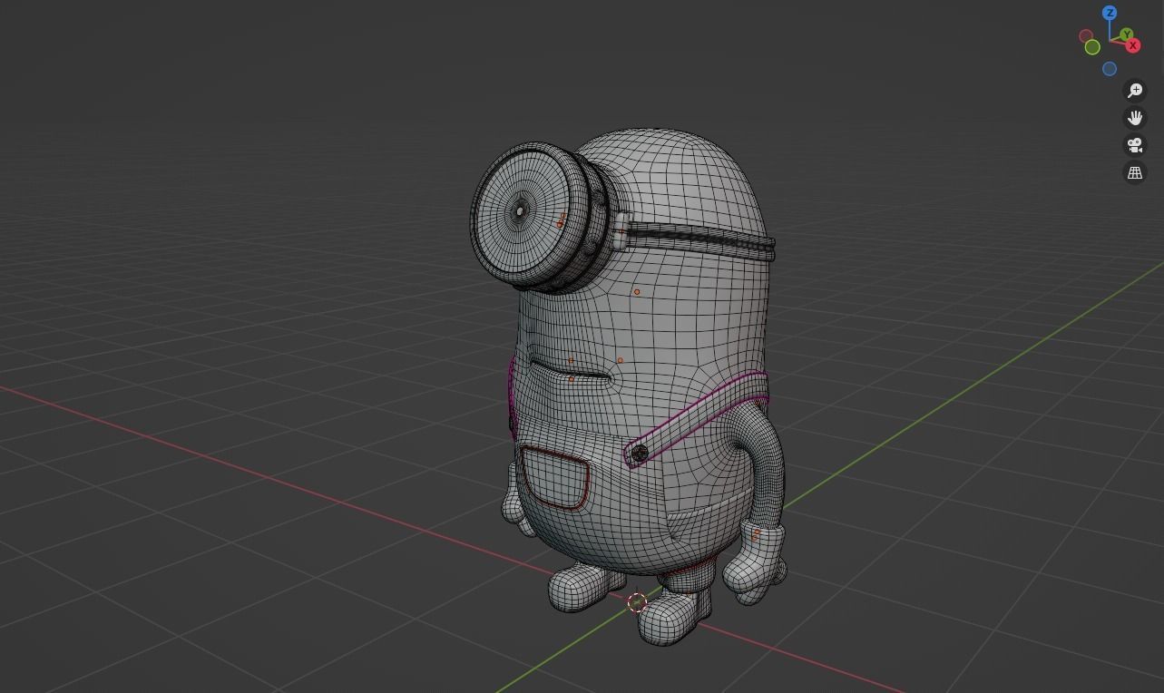Toggle perspective/orthographic with the grid icon

coord(1134,172)
